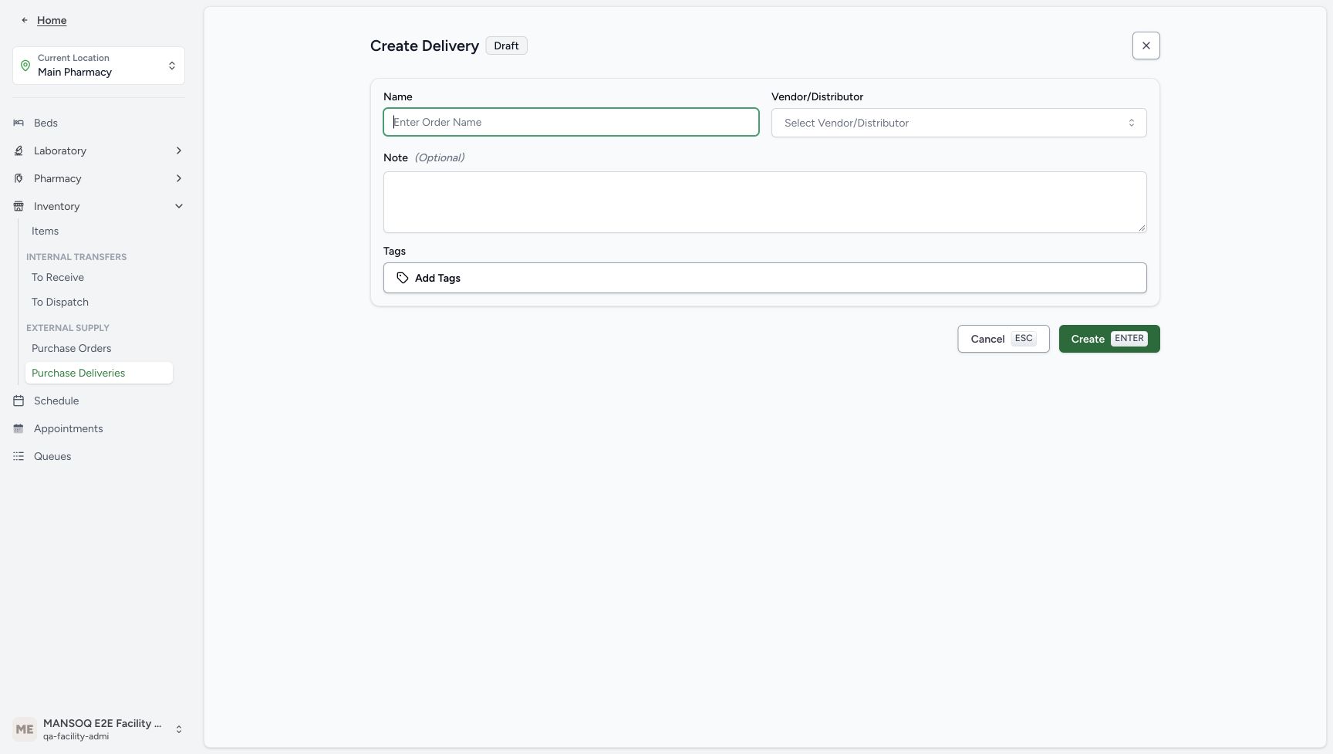Expand the Pharmacy menu chevron
The width and height of the screenshot is (1333, 754).
coord(179,178)
